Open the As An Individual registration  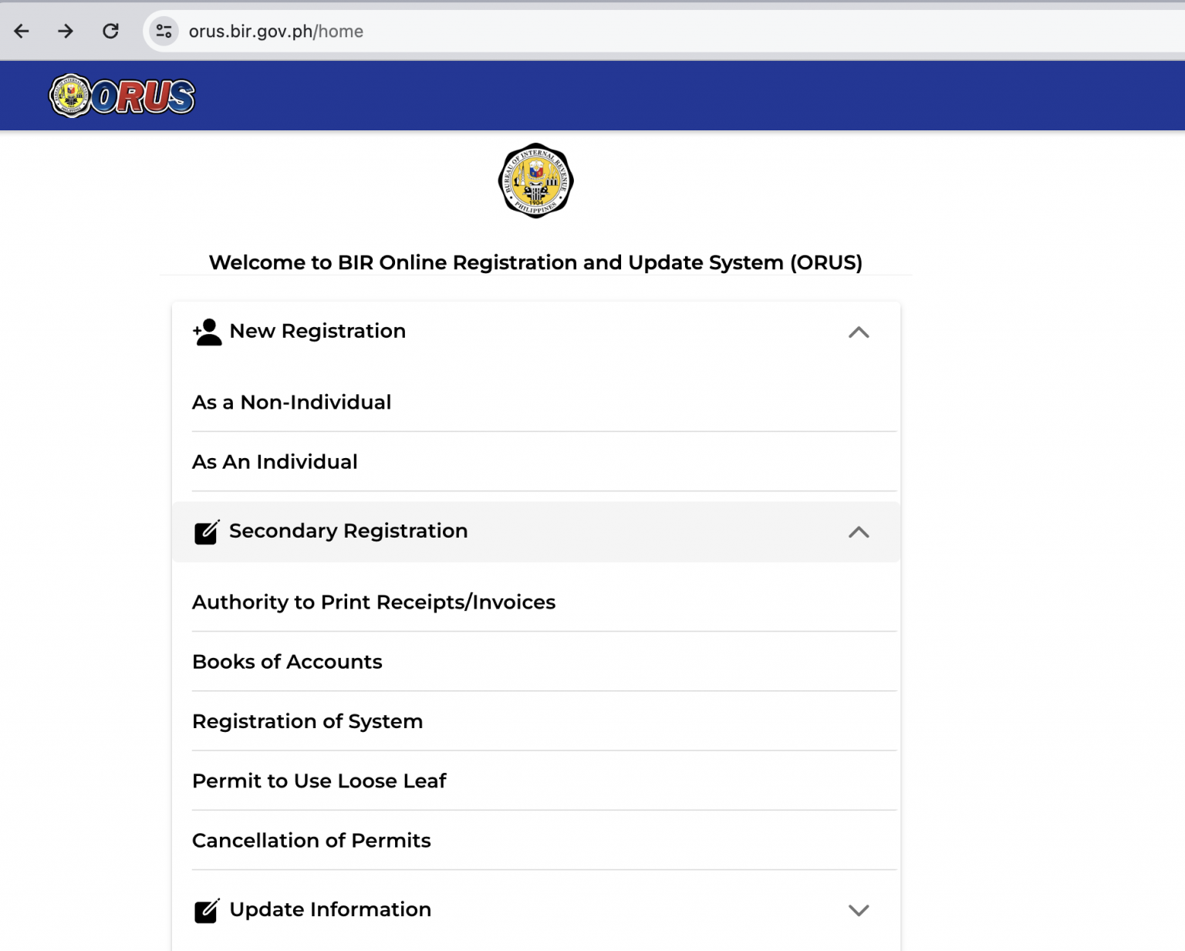(275, 461)
